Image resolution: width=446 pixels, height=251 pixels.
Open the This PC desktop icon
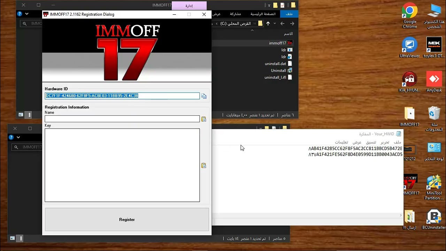coord(434,16)
